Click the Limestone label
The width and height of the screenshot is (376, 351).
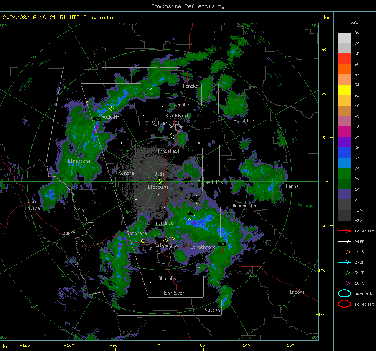click(79, 161)
